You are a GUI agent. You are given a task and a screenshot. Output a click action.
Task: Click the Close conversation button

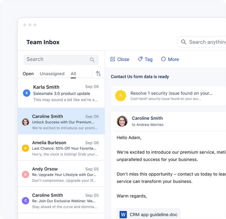[120, 59]
